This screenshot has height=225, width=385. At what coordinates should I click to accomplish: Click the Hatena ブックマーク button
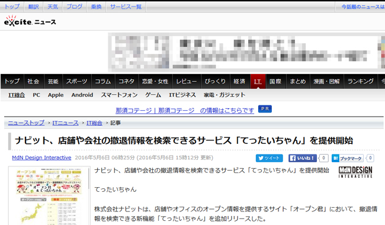pos(348,158)
